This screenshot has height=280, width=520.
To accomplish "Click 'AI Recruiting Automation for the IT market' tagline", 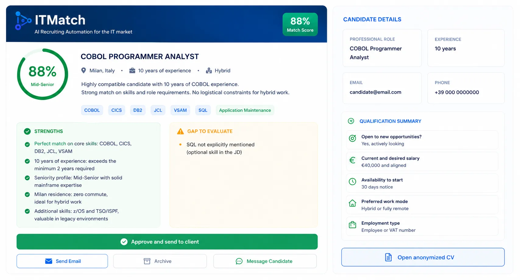I will [x=83, y=32].
